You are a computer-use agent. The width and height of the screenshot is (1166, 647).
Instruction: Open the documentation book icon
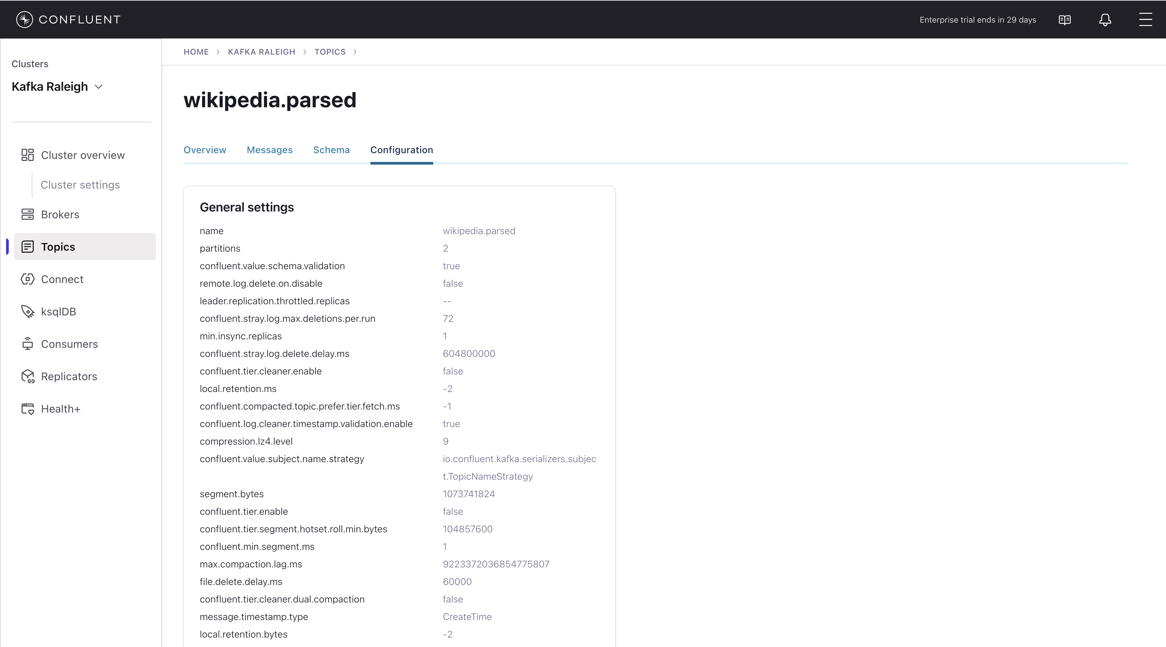pos(1064,20)
